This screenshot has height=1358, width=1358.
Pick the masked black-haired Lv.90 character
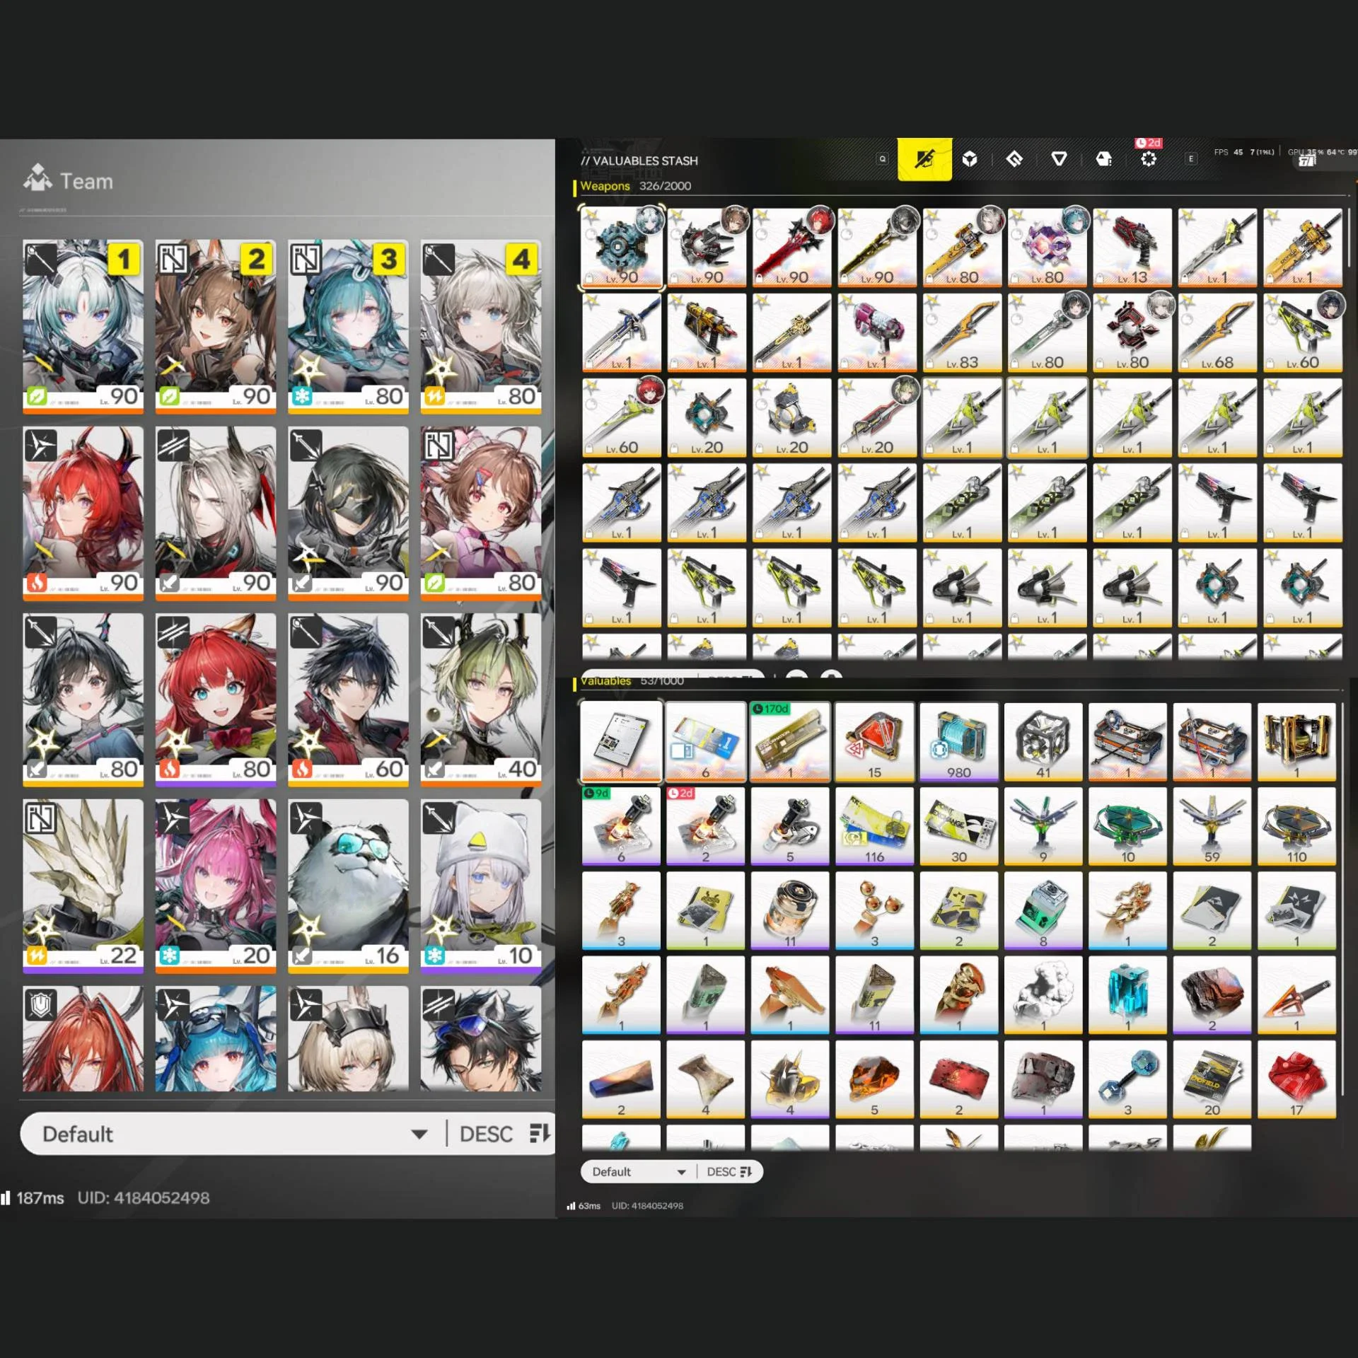pos(348,513)
